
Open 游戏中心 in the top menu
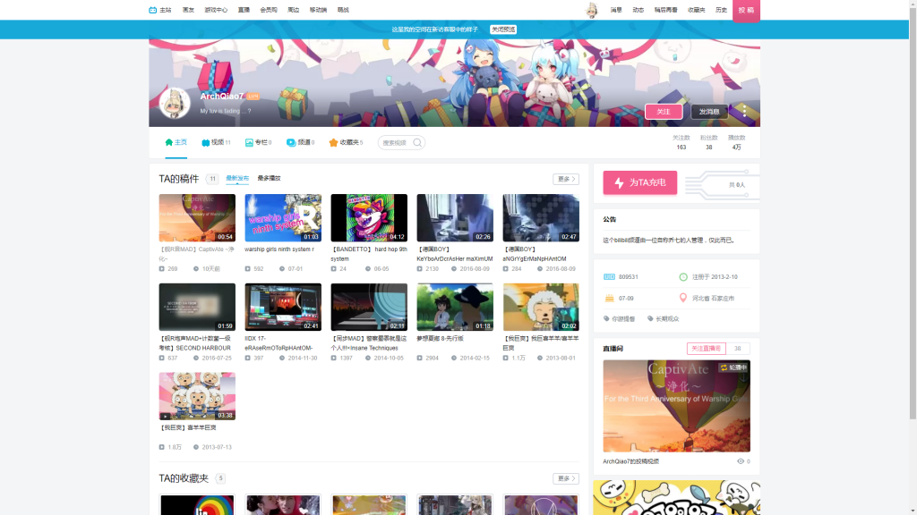pos(216,10)
